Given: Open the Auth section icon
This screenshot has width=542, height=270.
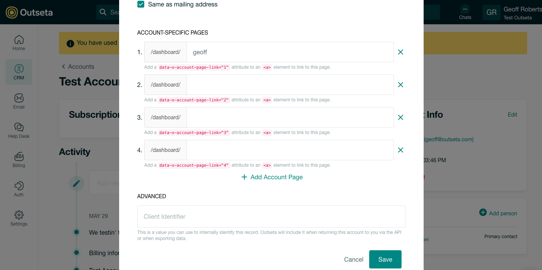Looking at the screenshot, I should click(18, 188).
